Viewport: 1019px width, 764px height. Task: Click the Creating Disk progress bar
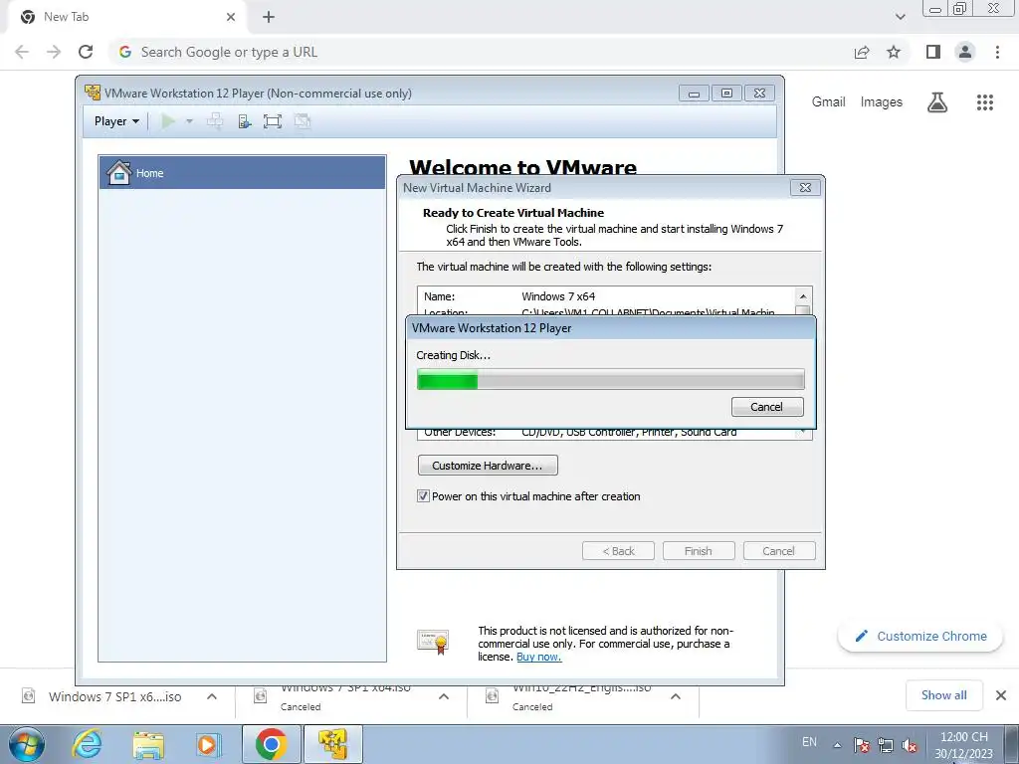610,379
